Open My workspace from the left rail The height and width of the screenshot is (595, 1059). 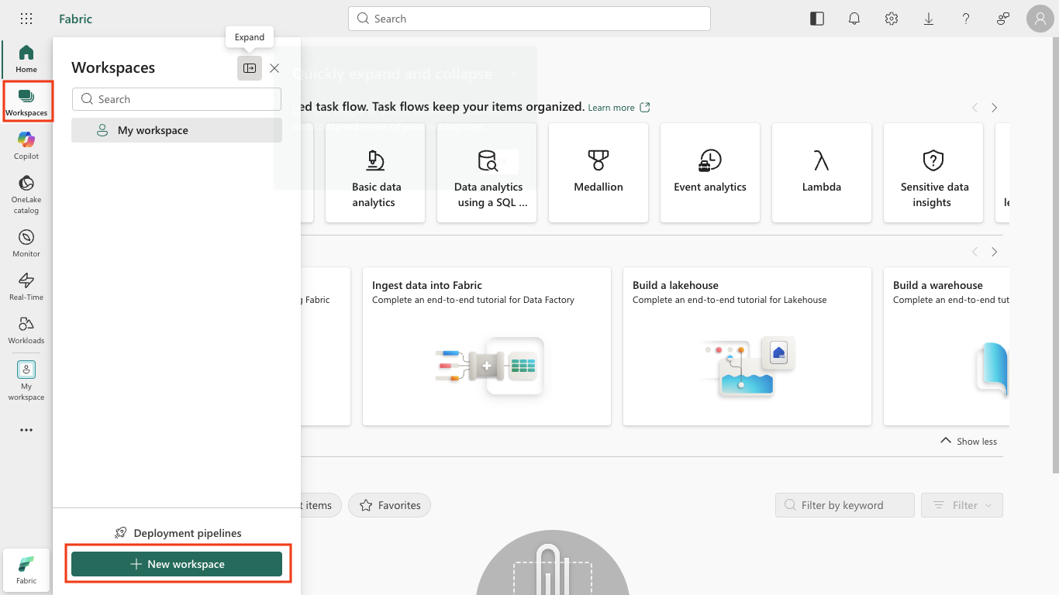pyautogui.click(x=26, y=381)
